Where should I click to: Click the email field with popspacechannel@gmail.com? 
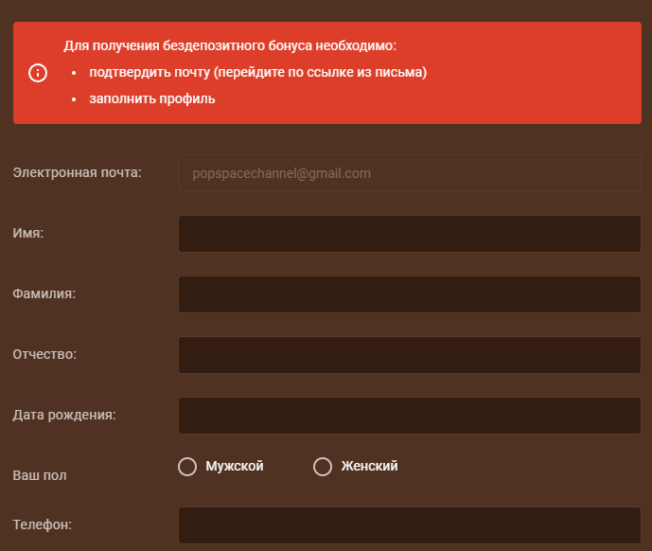click(x=409, y=173)
